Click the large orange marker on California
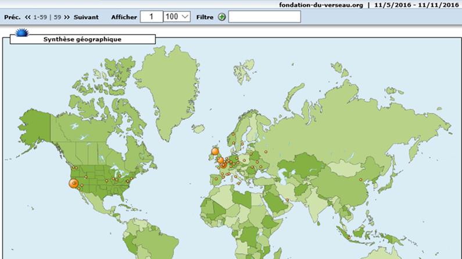The width and height of the screenshot is (462, 259). click(74, 184)
